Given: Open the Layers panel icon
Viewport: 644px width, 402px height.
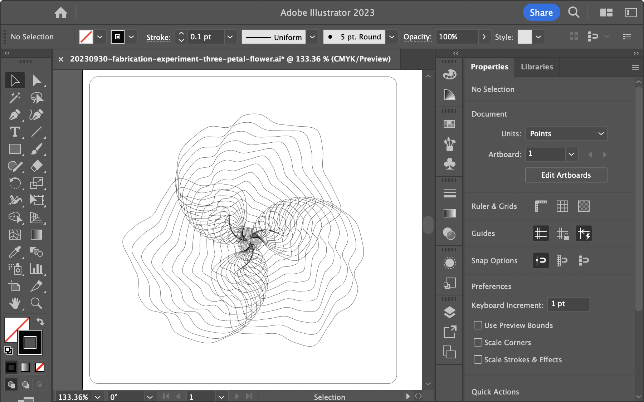Looking at the screenshot, I should click(x=449, y=312).
